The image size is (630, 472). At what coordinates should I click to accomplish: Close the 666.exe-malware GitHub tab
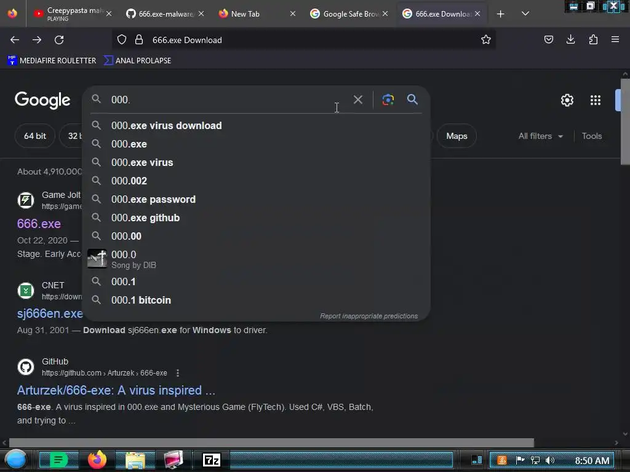tap(201, 14)
